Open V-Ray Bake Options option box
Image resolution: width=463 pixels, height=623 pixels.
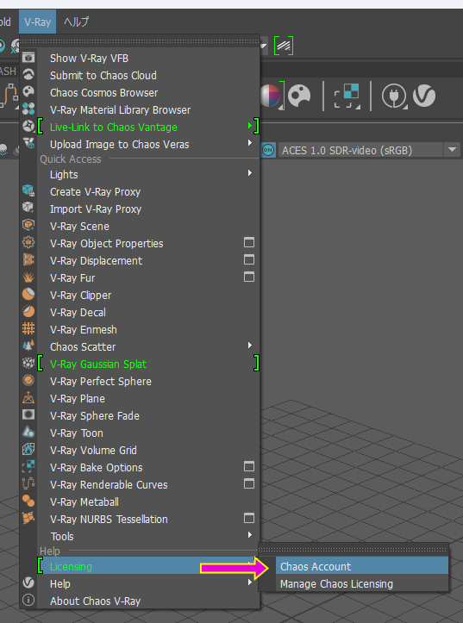249,466
